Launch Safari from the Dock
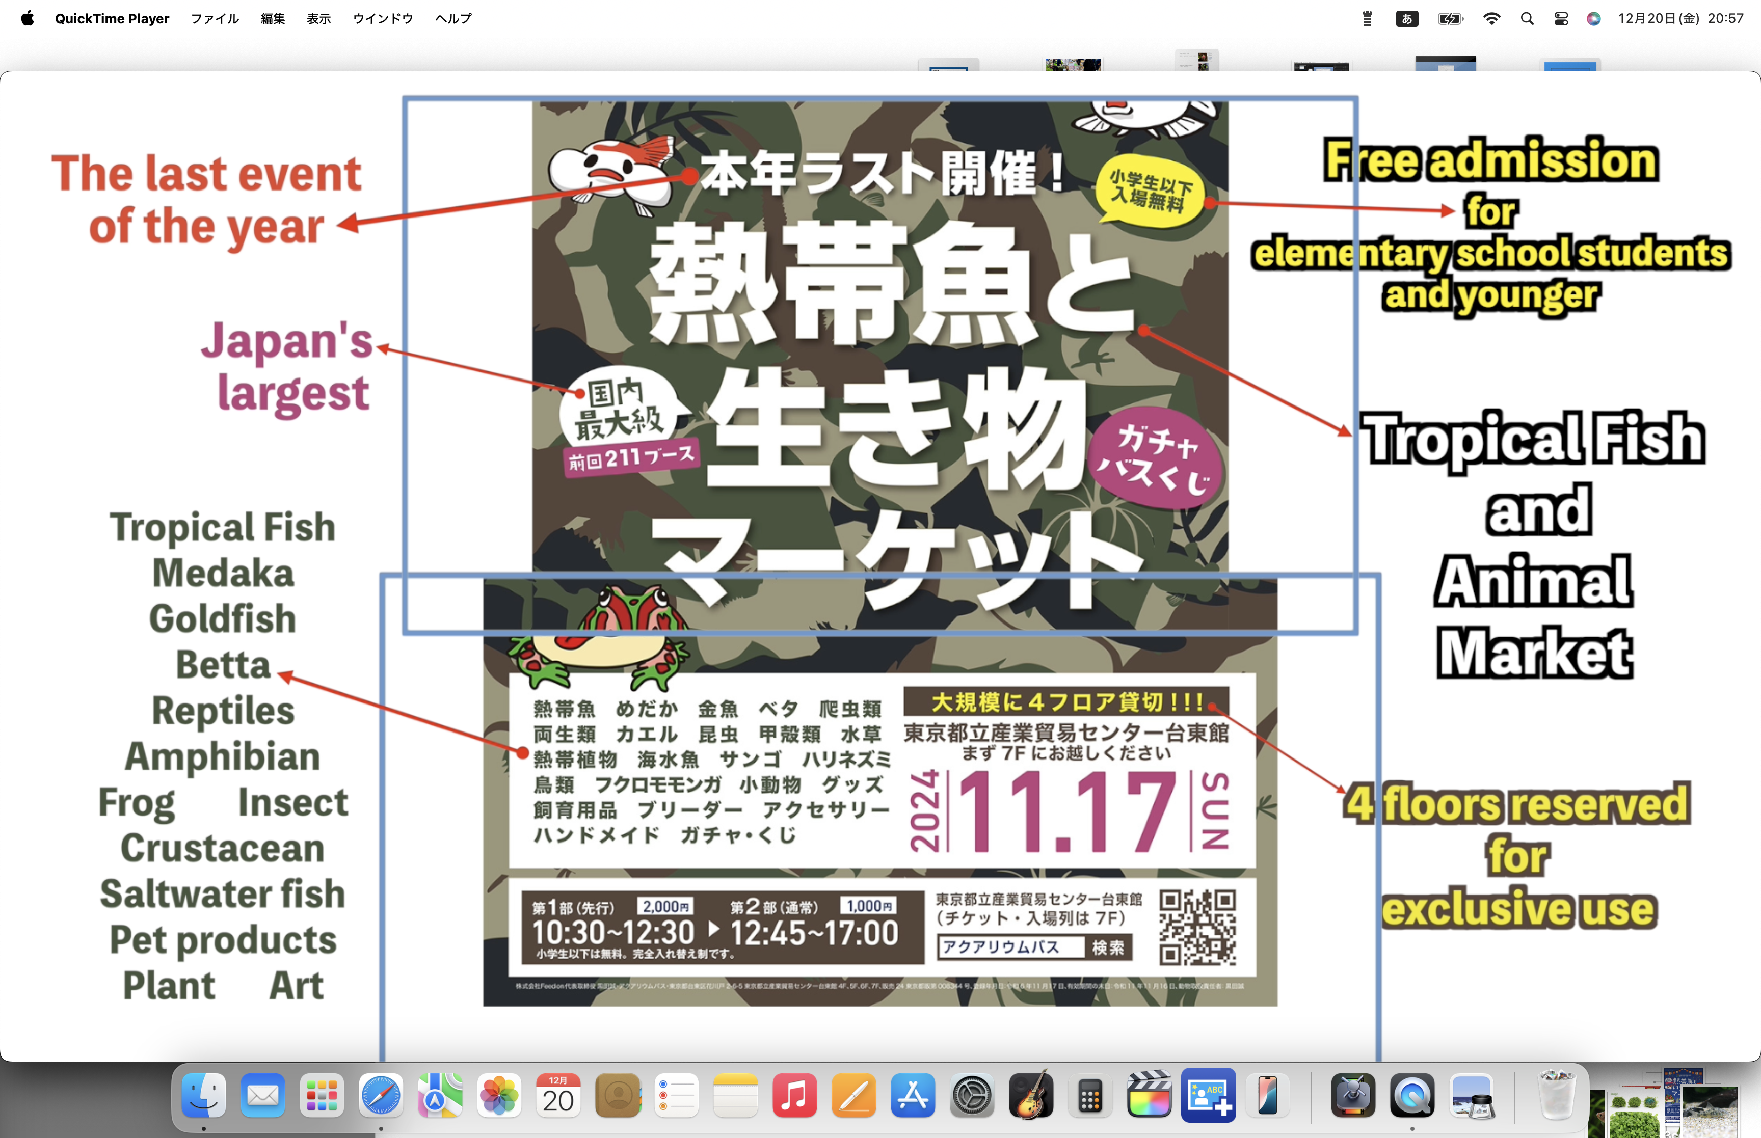The height and width of the screenshot is (1138, 1761). 381,1096
